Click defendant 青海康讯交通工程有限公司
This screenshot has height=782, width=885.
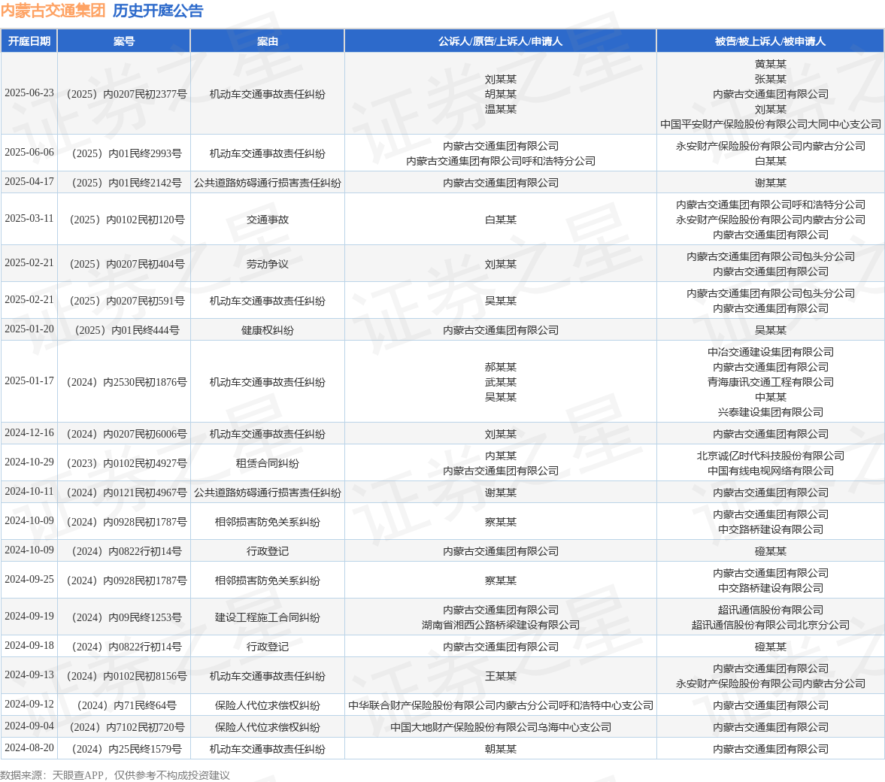click(x=771, y=382)
